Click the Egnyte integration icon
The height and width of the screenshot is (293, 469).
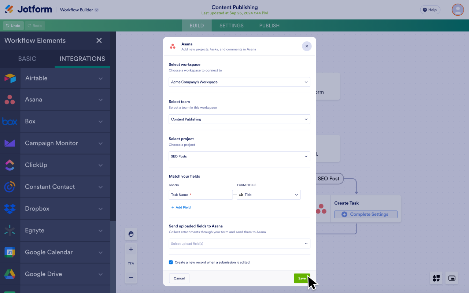click(x=10, y=230)
